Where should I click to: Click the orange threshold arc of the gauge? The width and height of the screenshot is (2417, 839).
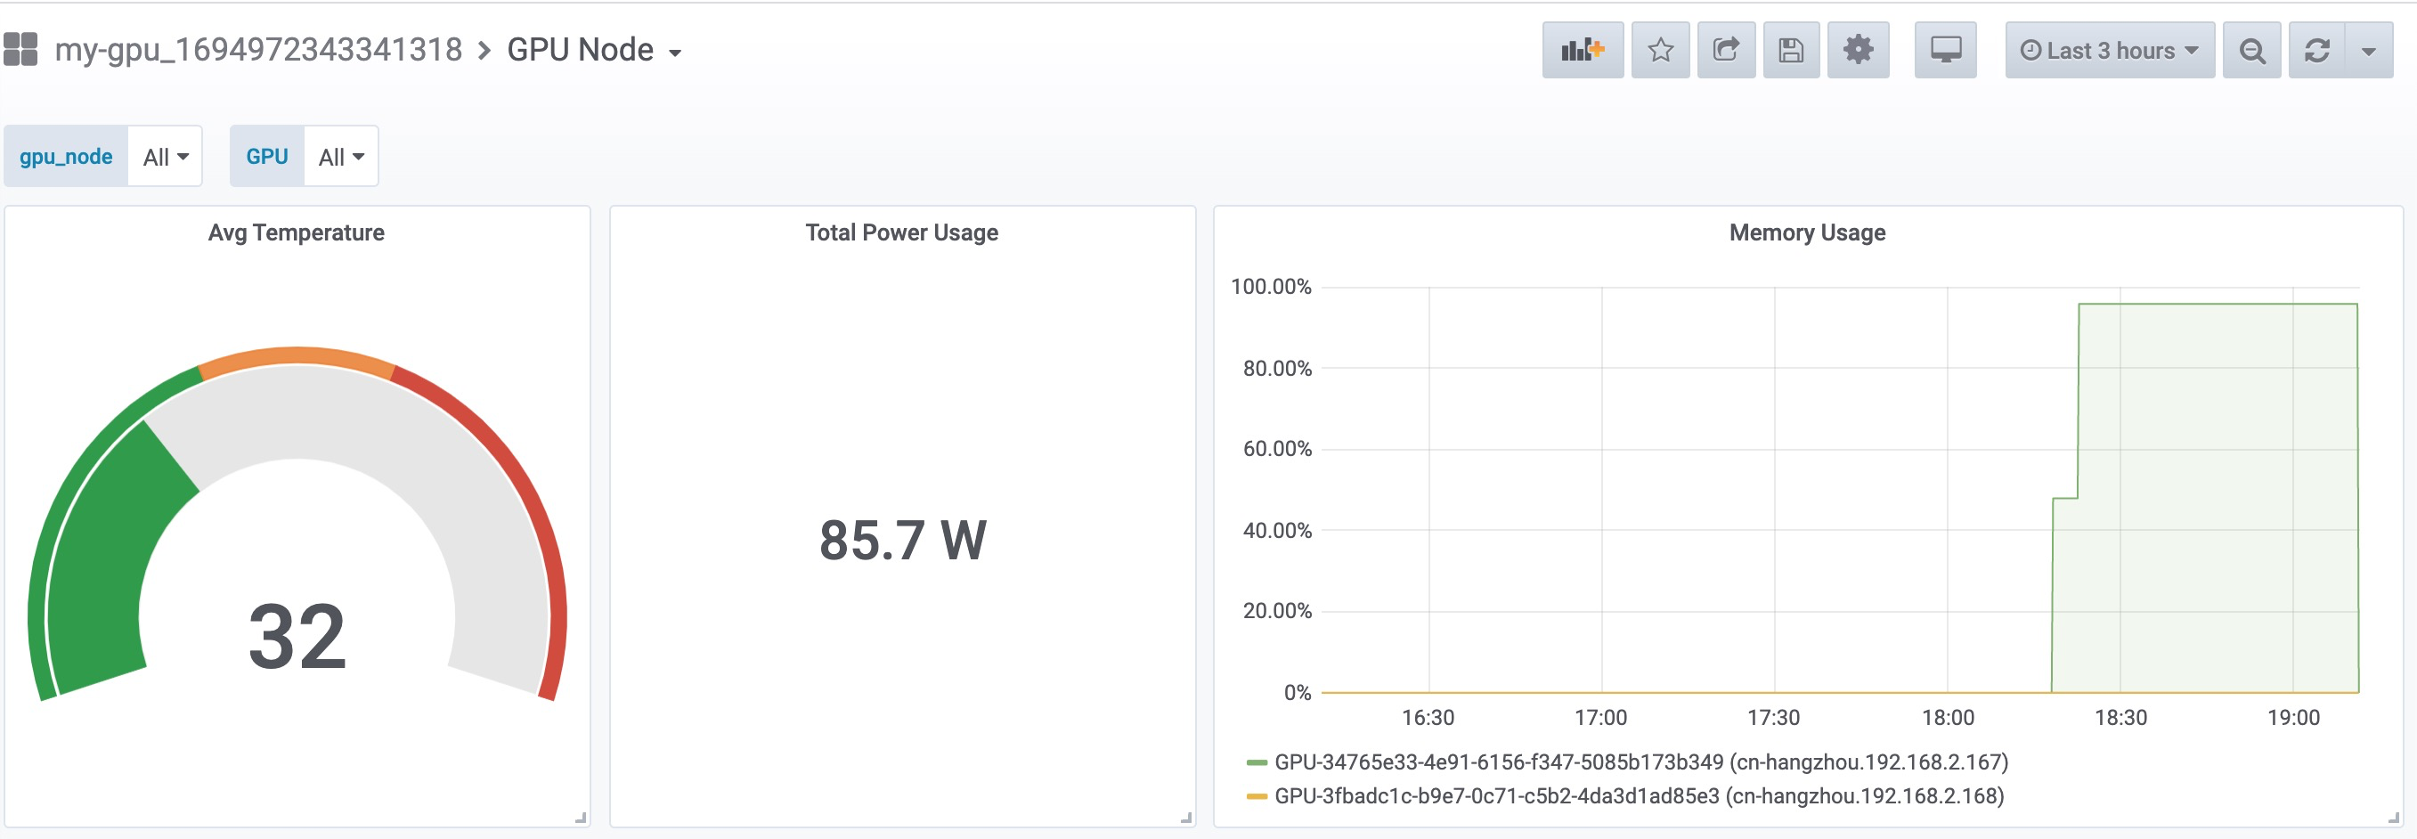[x=297, y=354]
